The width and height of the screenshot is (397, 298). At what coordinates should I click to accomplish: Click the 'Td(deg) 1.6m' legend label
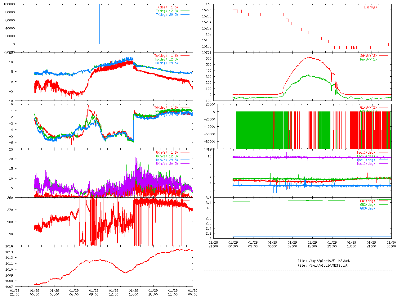[166, 107]
